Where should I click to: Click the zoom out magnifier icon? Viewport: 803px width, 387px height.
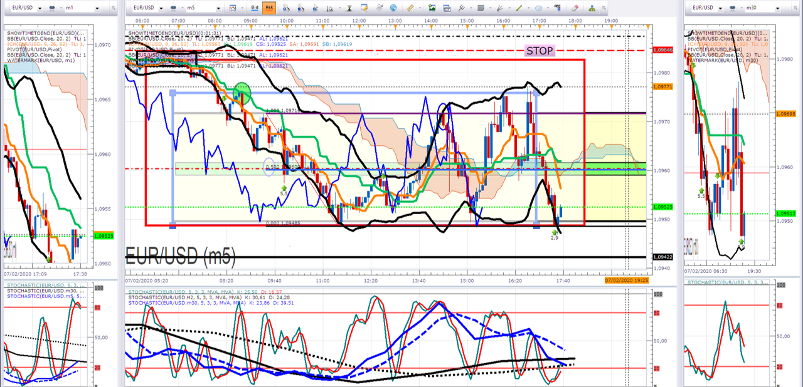(x=301, y=8)
